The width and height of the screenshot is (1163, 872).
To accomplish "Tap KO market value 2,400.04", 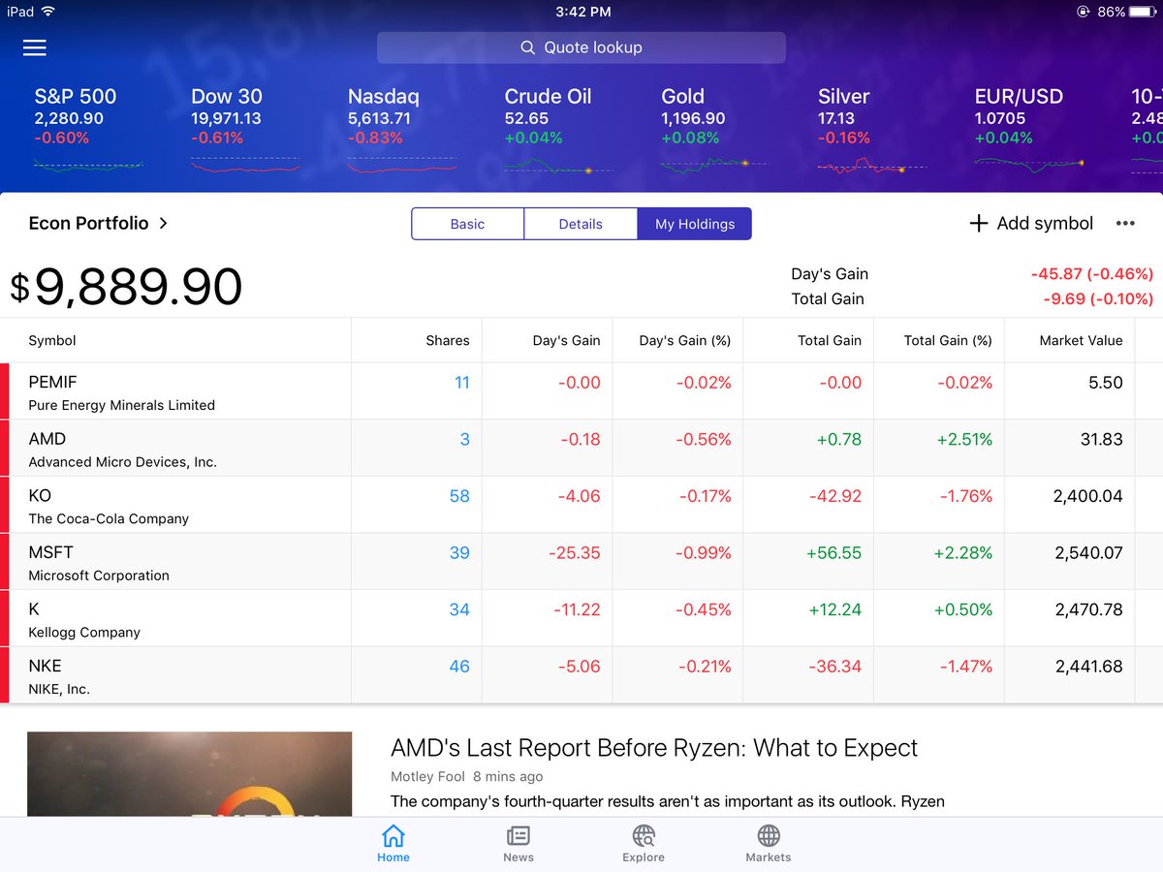I will (1087, 496).
